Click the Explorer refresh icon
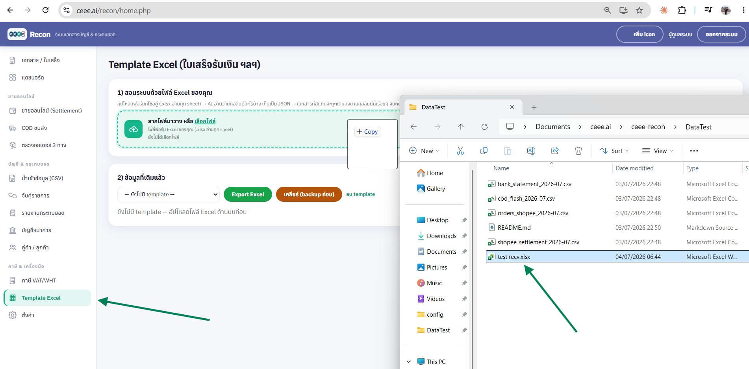 point(484,127)
